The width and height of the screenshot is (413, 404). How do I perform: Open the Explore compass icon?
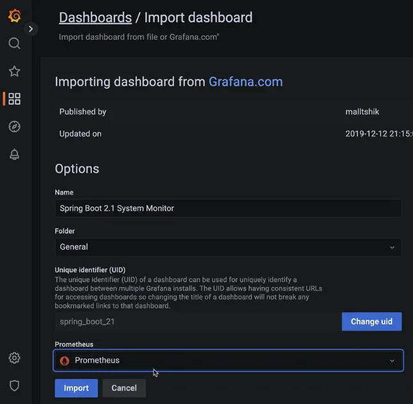(x=14, y=127)
